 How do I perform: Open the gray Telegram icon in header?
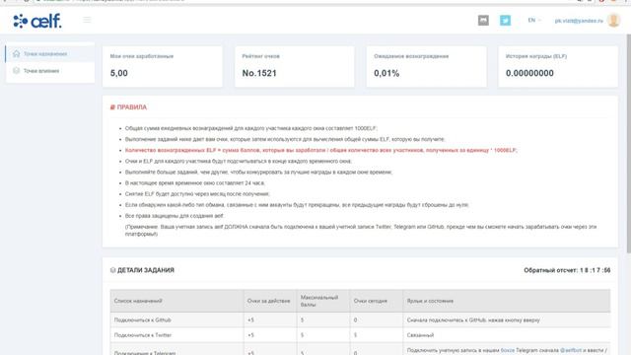(483, 20)
